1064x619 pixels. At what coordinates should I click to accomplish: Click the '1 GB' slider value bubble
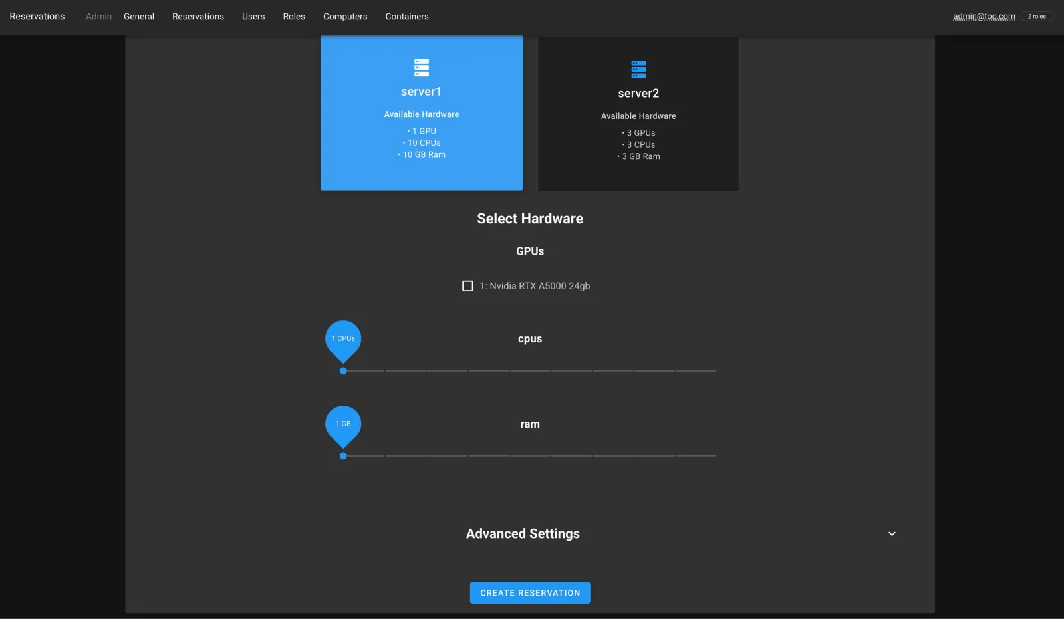click(343, 424)
